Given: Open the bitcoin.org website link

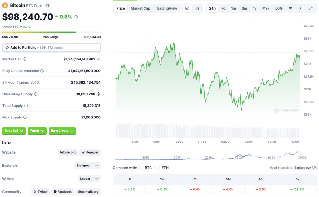Looking at the screenshot, I should [x=68, y=152].
